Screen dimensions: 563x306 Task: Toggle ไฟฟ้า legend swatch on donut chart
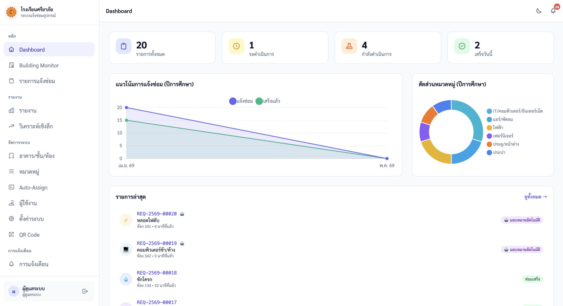tap(489, 128)
